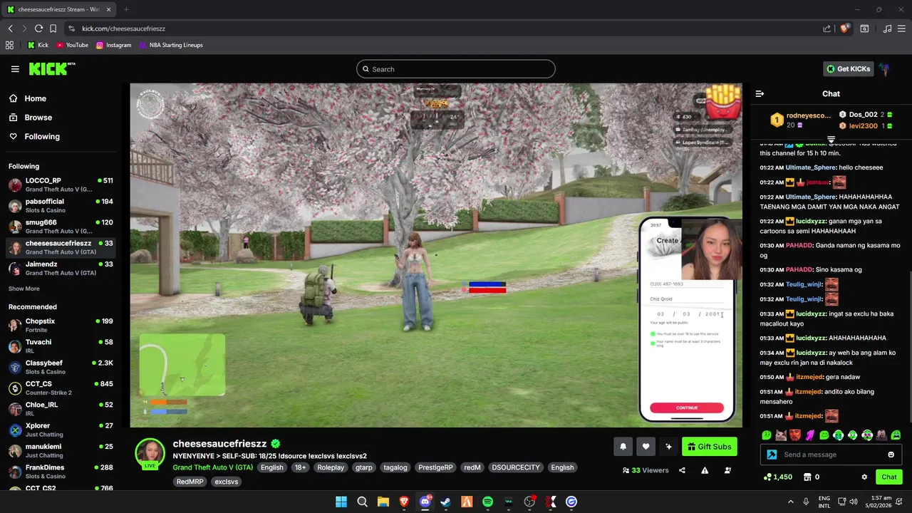The image size is (912, 513).
Task: Click the gtarp tag
Action: [x=364, y=467]
